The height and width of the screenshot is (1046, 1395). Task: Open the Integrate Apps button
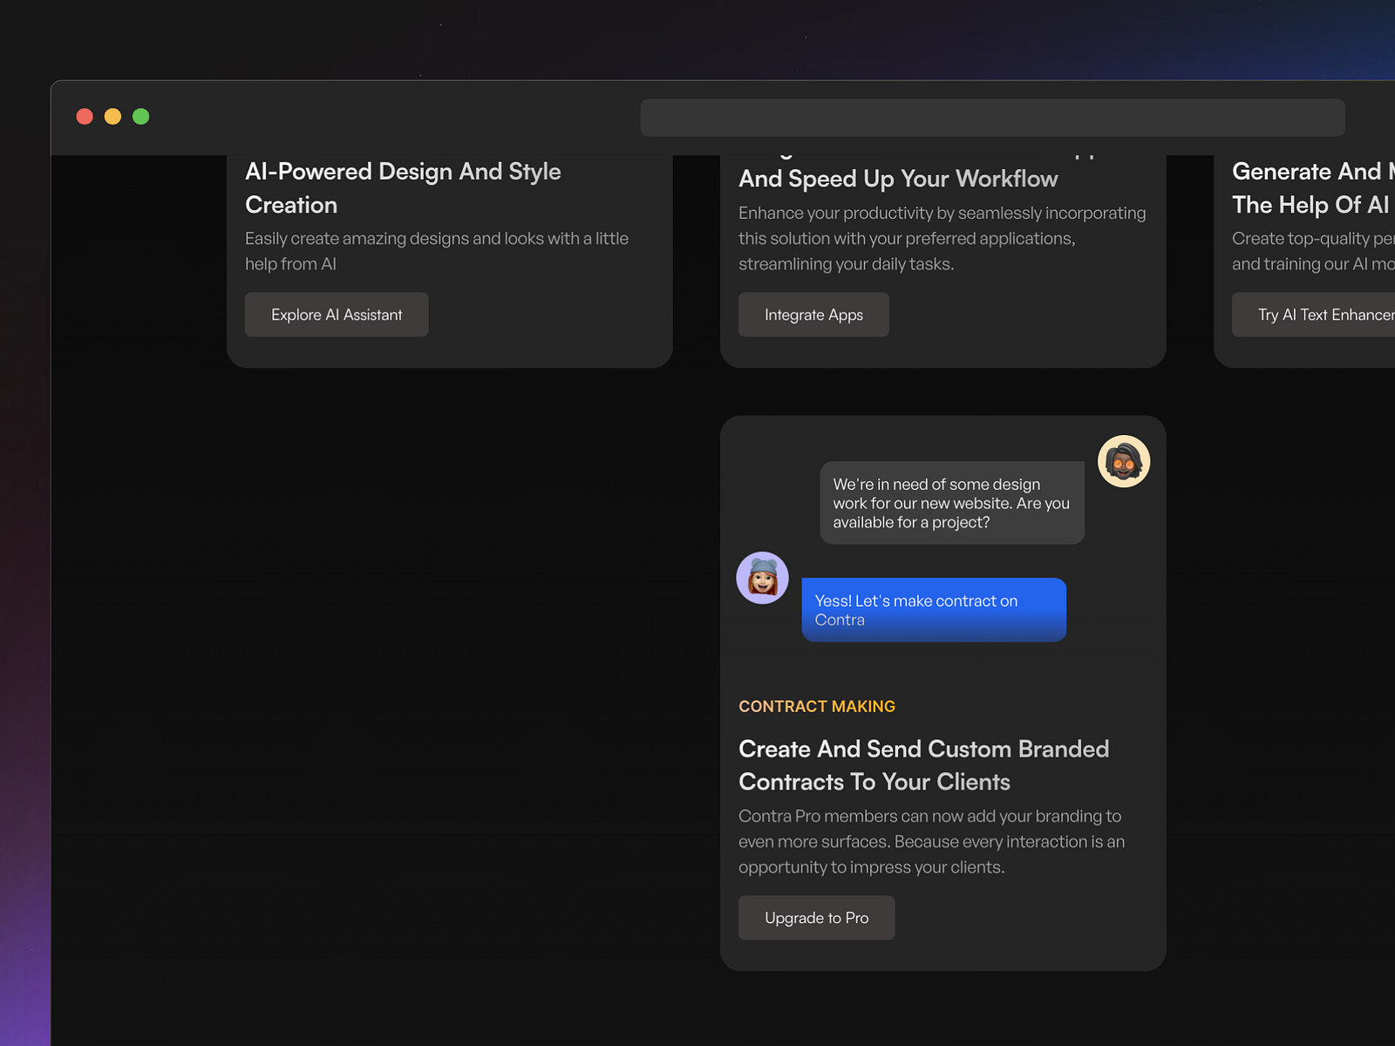[813, 315]
